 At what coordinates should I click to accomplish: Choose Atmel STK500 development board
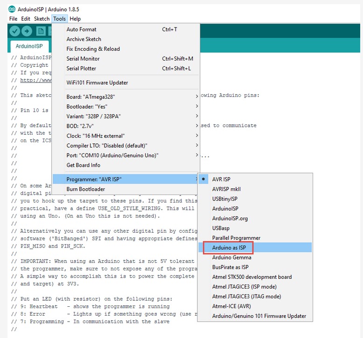tap(255, 277)
